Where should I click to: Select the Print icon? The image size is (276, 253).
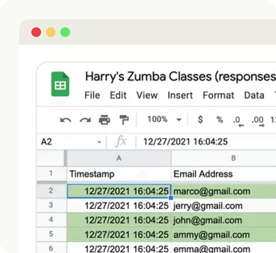coord(105,120)
